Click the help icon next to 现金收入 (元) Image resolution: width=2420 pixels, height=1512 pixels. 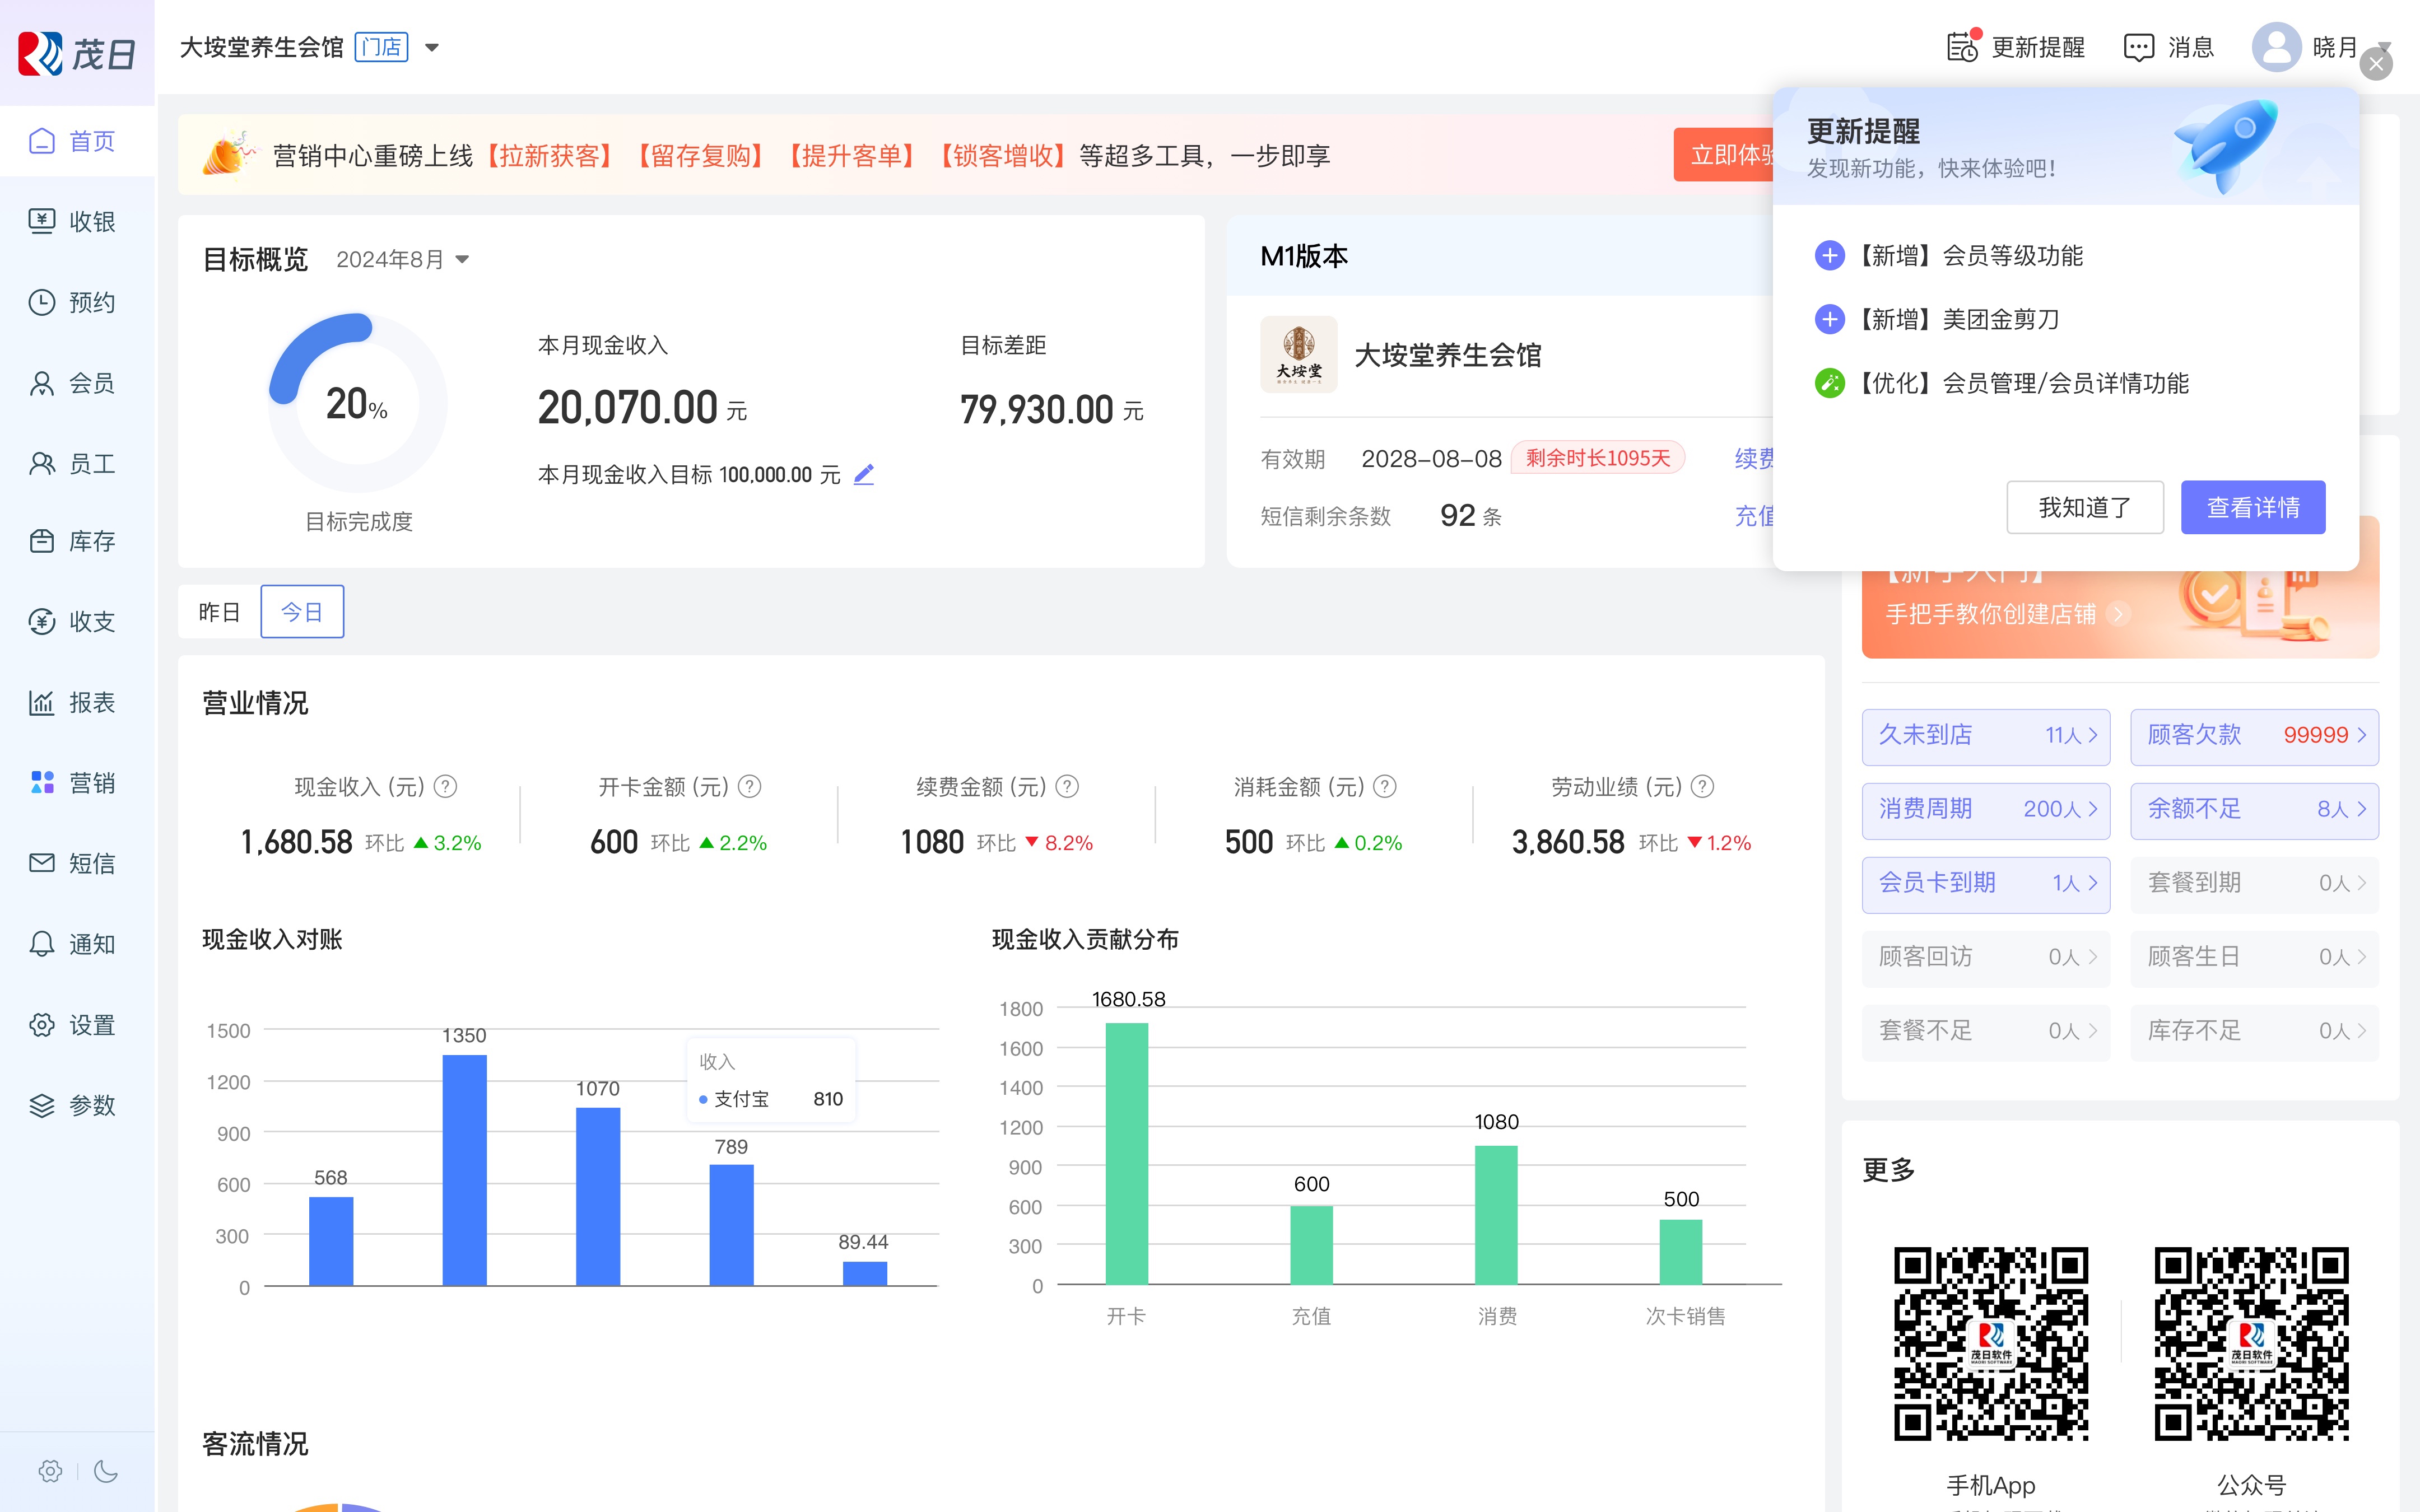click(446, 787)
